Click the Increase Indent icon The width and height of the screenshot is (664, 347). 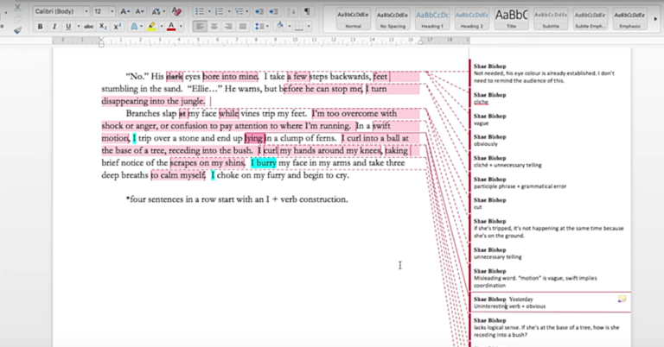(x=273, y=11)
